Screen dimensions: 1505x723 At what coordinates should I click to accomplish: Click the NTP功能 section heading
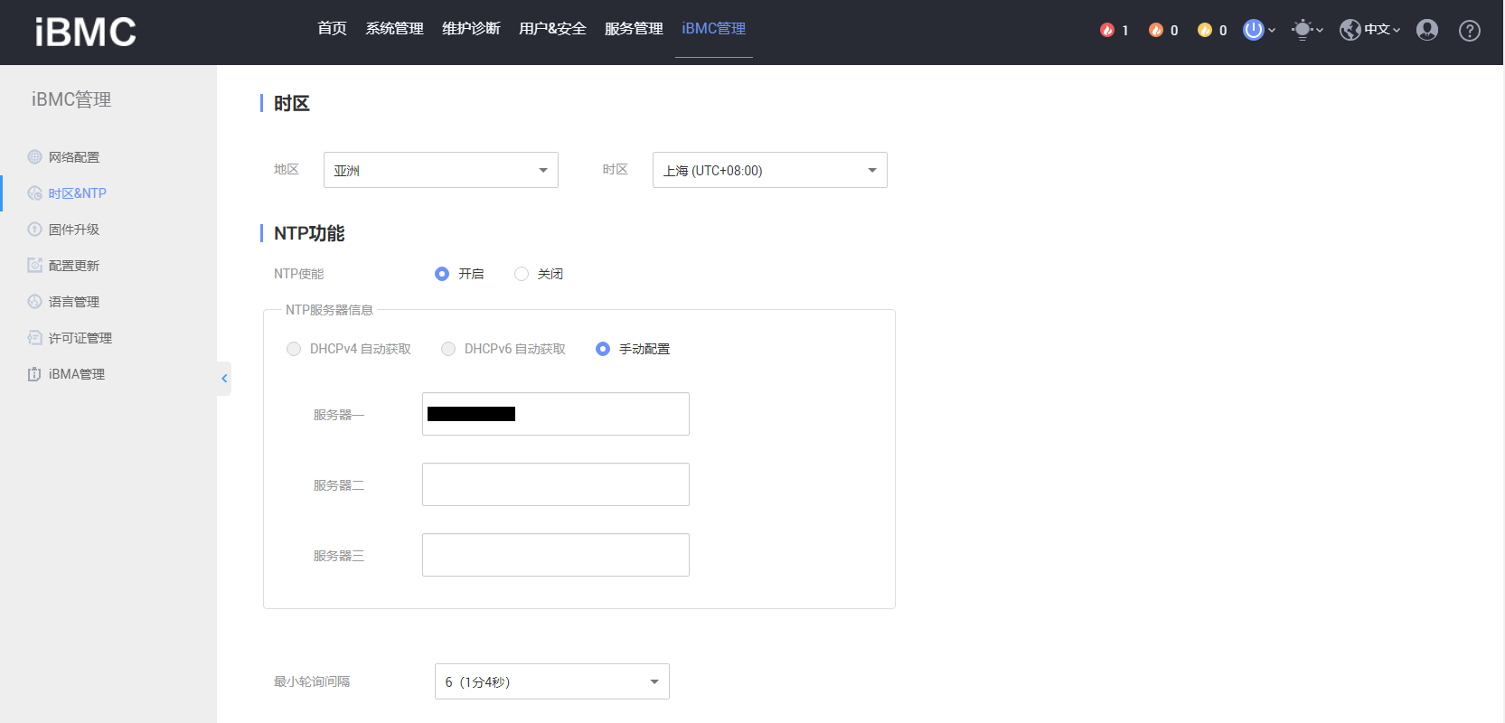pyautogui.click(x=309, y=233)
